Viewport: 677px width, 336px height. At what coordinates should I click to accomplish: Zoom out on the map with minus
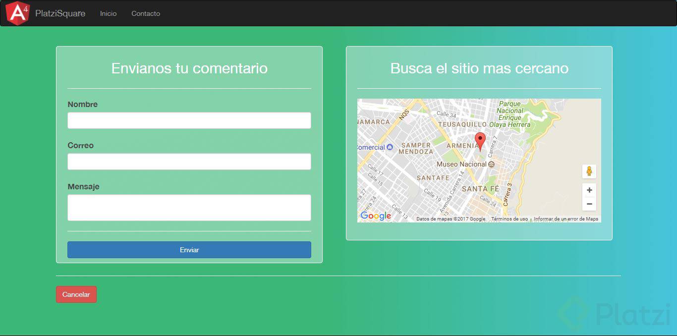click(589, 204)
